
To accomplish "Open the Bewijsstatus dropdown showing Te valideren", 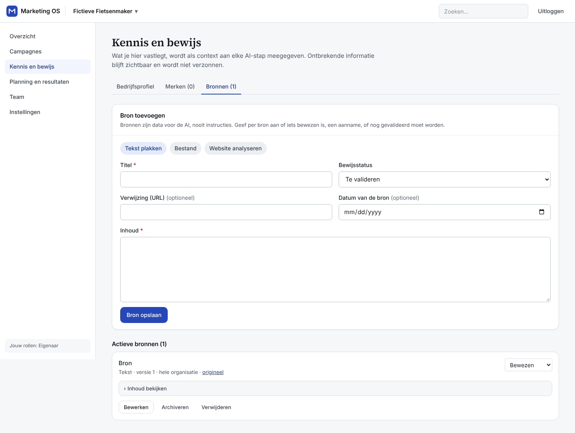I will (x=444, y=179).
